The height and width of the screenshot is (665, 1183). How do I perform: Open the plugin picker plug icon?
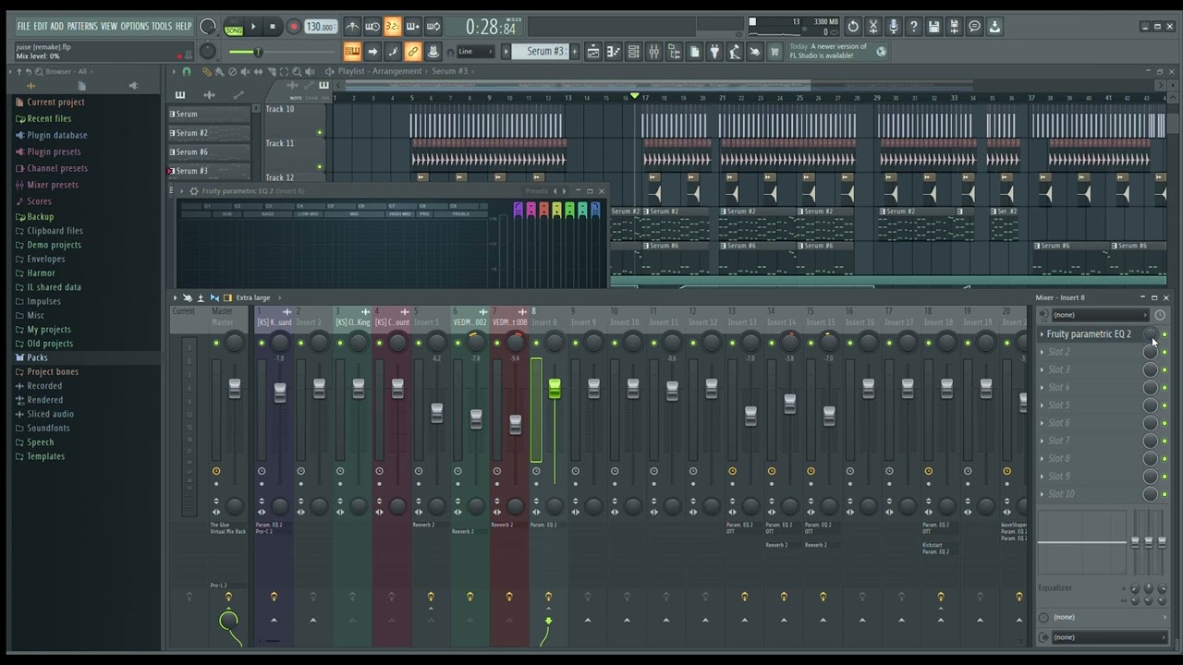pyautogui.click(x=714, y=52)
